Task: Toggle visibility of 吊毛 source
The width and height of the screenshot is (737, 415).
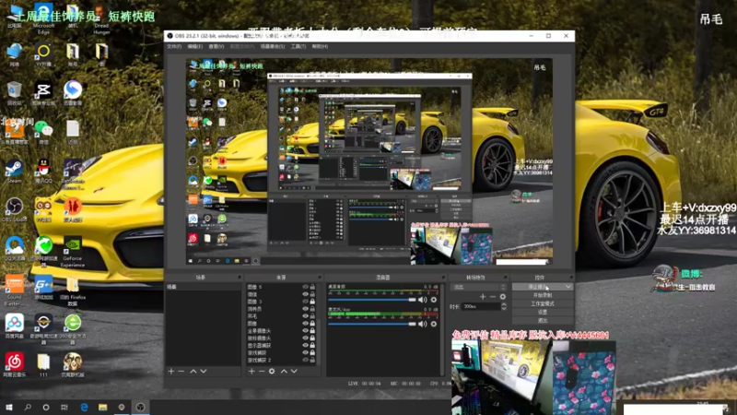Action: click(x=305, y=316)
